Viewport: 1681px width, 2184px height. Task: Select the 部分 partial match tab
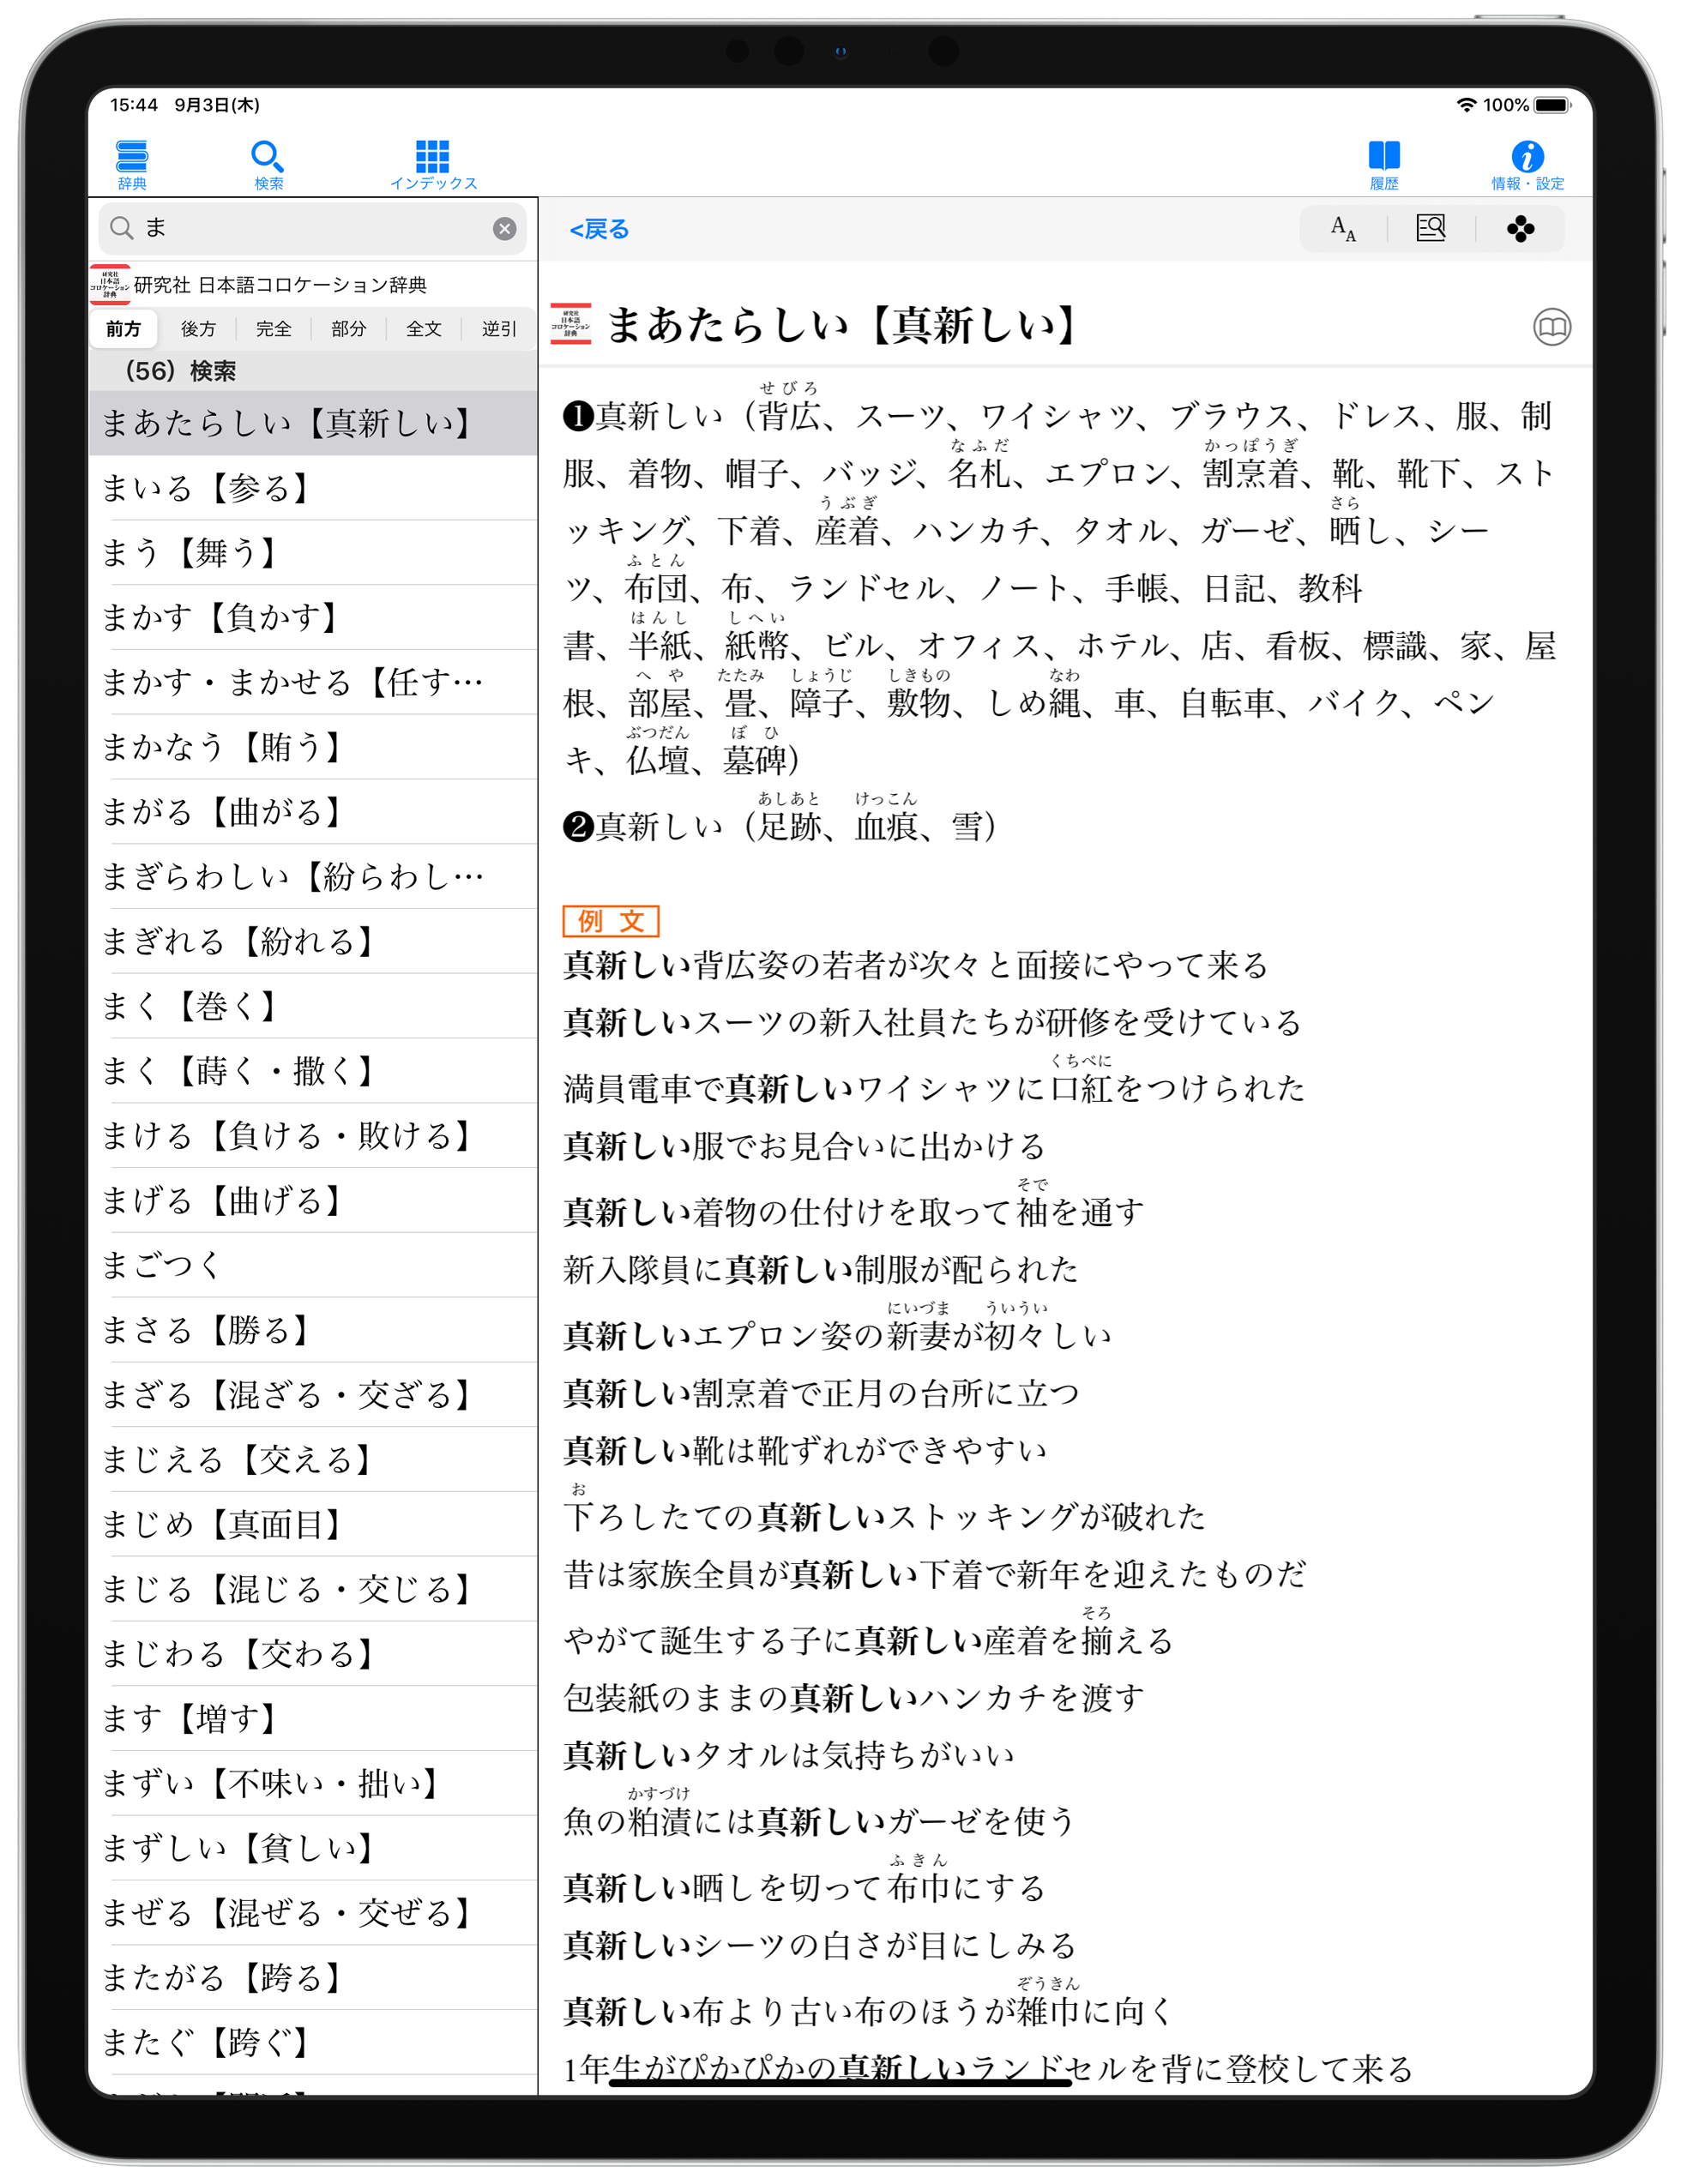348,329
